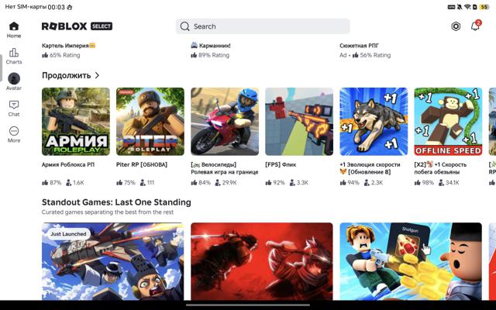Open the More menu in sidebar

(14, 135)
